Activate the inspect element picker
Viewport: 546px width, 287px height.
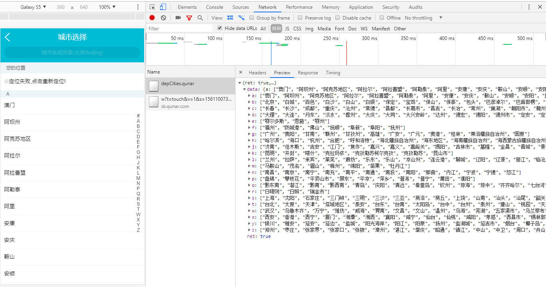click(152, 7)
